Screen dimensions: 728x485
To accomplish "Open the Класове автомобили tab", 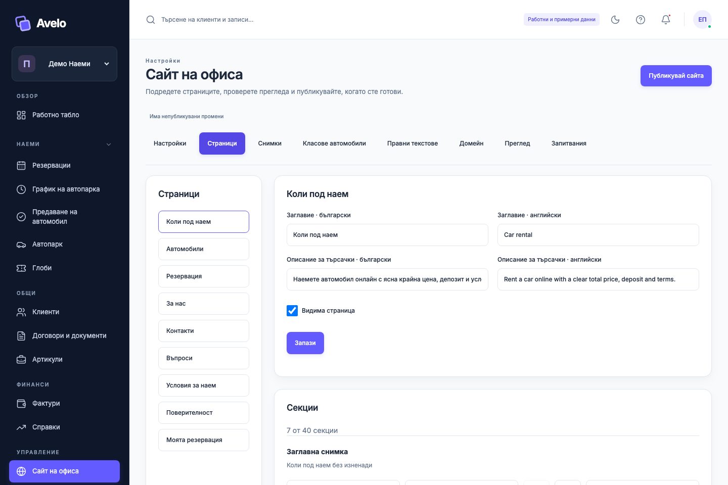I will 334,143.
